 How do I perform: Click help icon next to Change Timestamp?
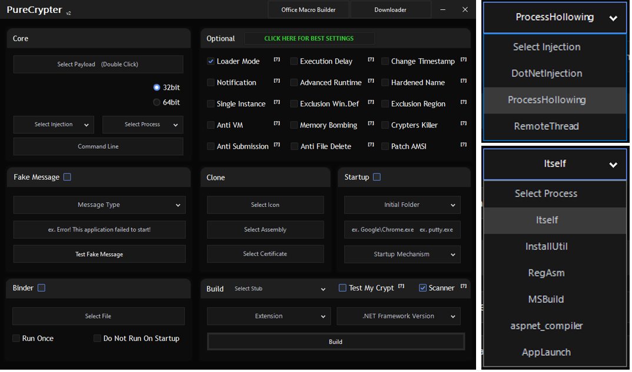click(464, 59)
